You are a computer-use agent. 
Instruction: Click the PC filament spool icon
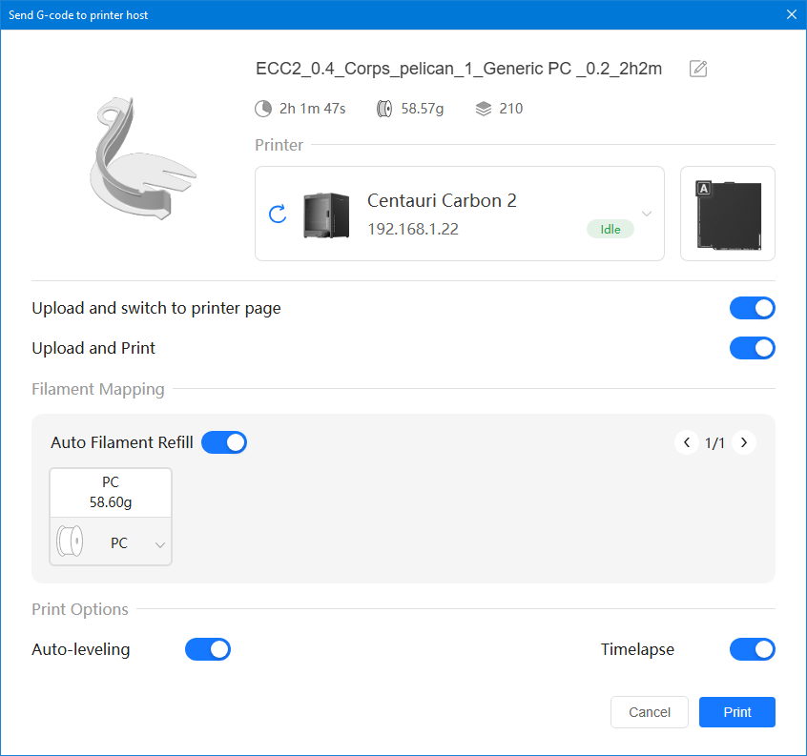pos(72,543)
